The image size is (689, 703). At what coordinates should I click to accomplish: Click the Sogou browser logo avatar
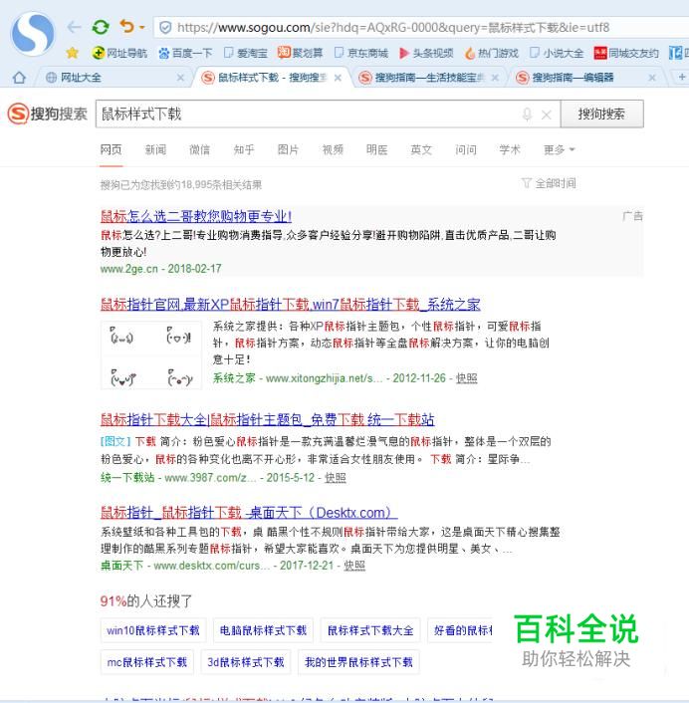[33, 34]
